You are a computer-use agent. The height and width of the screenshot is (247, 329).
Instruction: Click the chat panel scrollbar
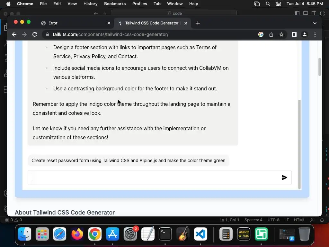tap(299, 144)
